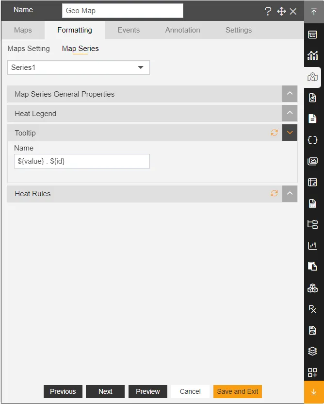Click the move panel crosshair icon
Screen dimensions: 324x404
click(281, 11)
